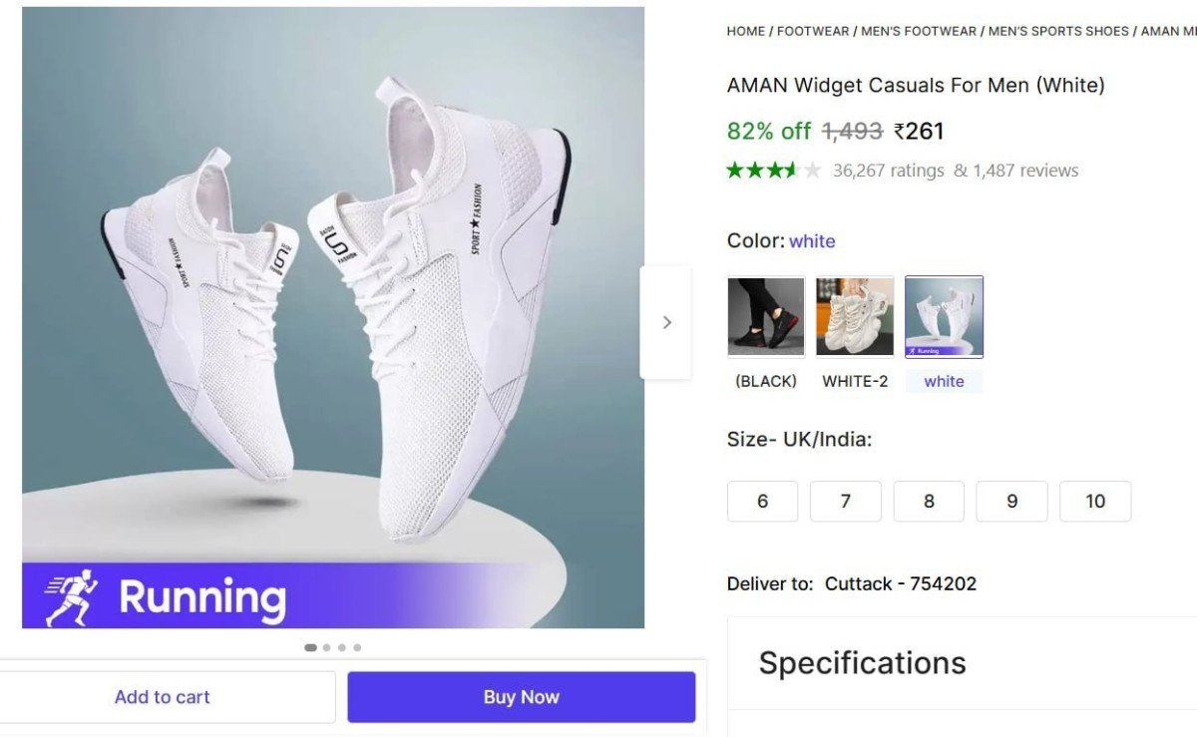Open the HOME breadcrumb link
This screenshot has width=1197, height=737.
click(745, 31)
